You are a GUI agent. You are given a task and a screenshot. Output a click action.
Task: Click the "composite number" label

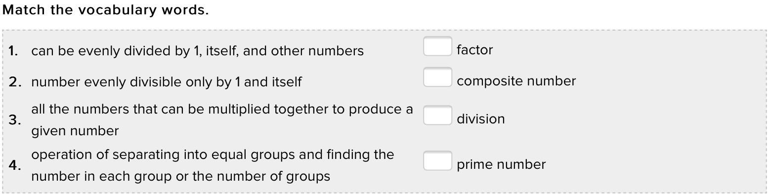coord(516,81)
